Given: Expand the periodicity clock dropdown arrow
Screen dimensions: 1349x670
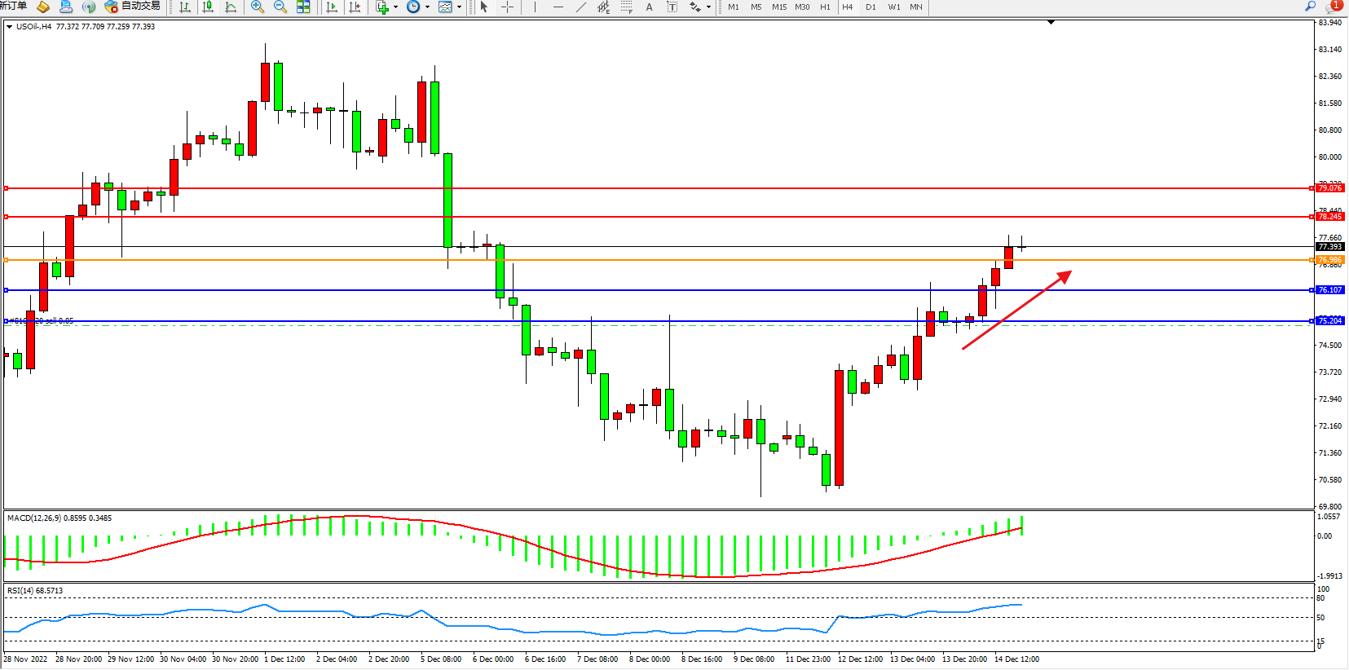Looking at the screenshot, I should click(x=427, y=7).
